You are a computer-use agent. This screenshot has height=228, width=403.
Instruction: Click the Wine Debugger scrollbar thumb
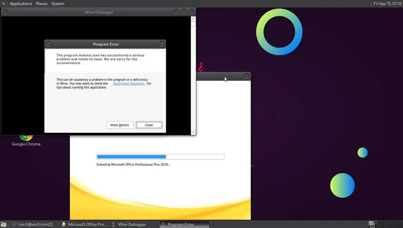(193, 24)
